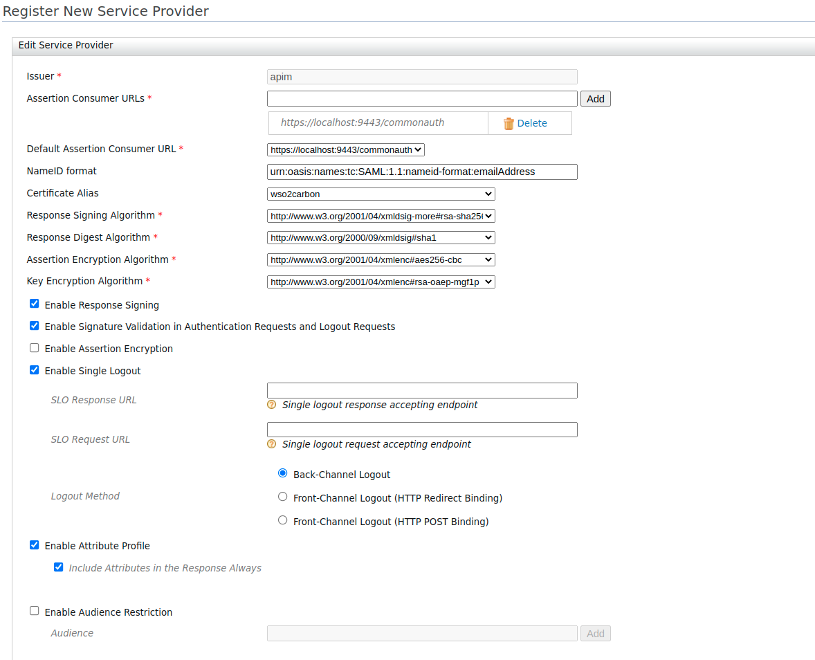Enable Assertion Encryption checkbox
This screenshot has width=815, height=660.
[x=35, y=348]
